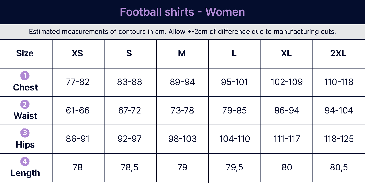
Task: Click the purple number 1 Chest icon
Action: coord(25,76)
